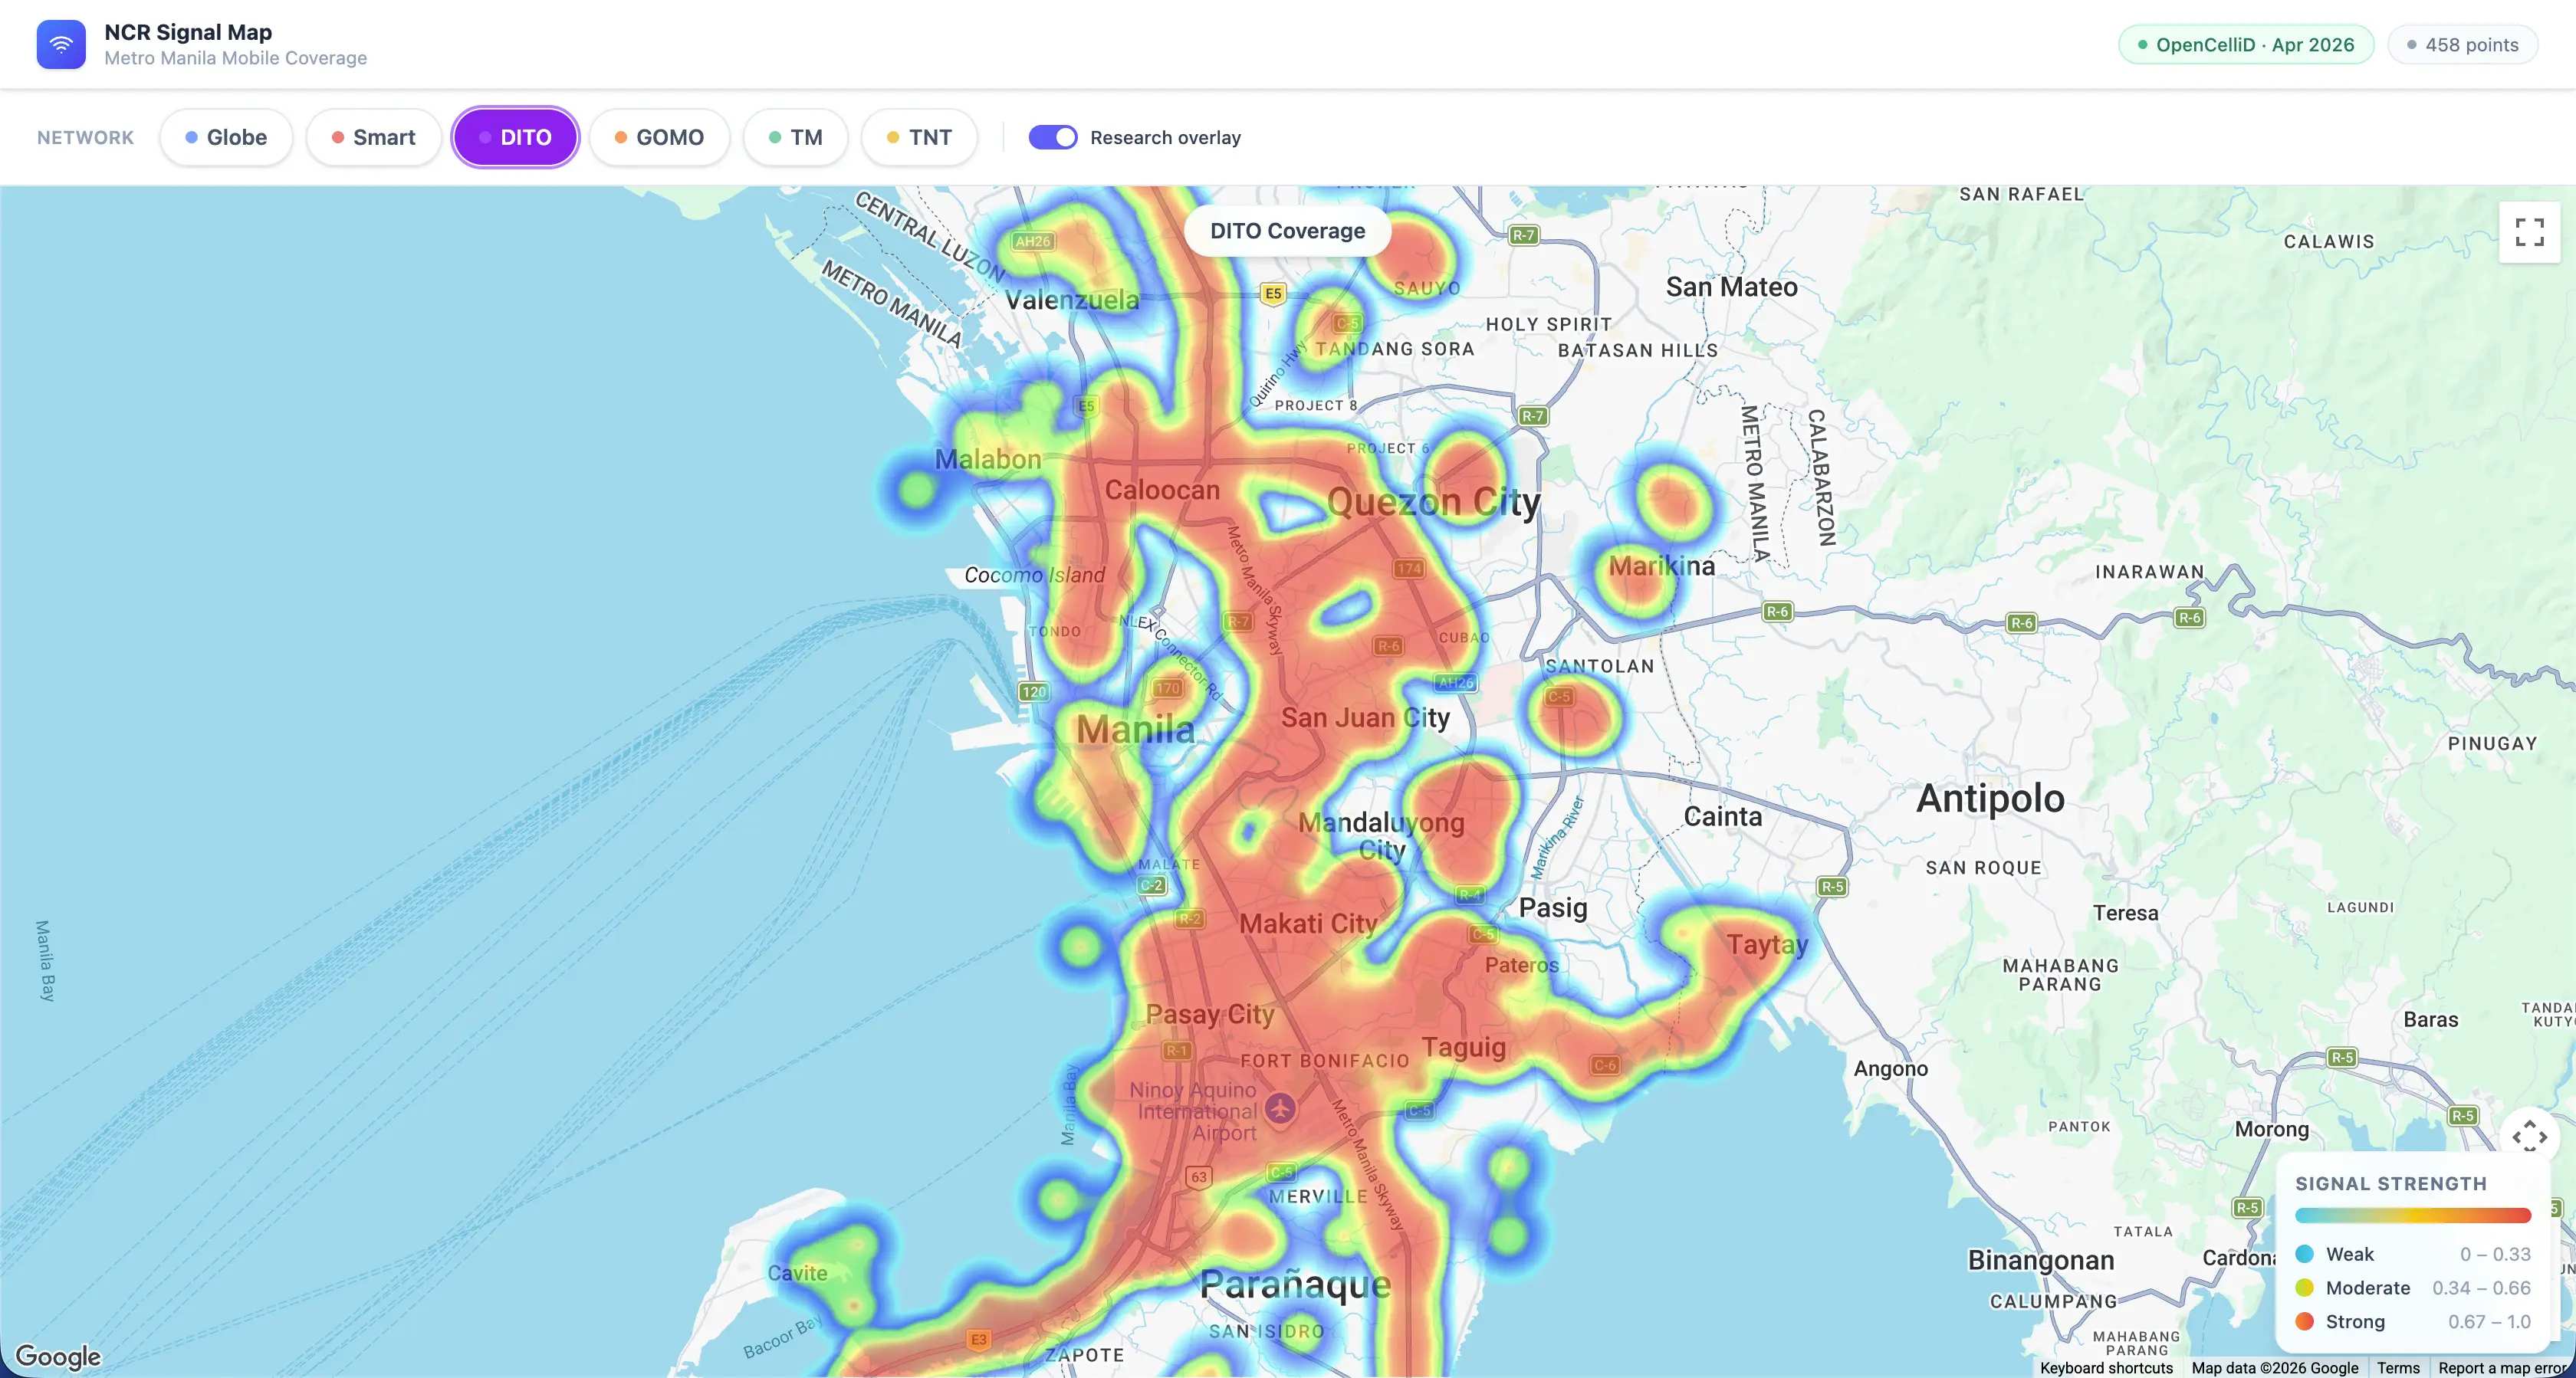Click the signal strength gradient bar
Image resolution: width=2576 pixels, height=1378 pixels.
pos(2413,1216)
